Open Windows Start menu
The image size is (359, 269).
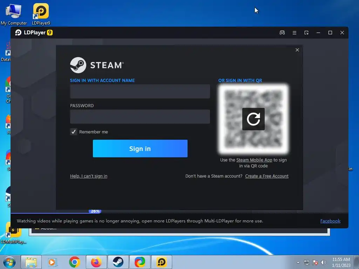[9, 262]
